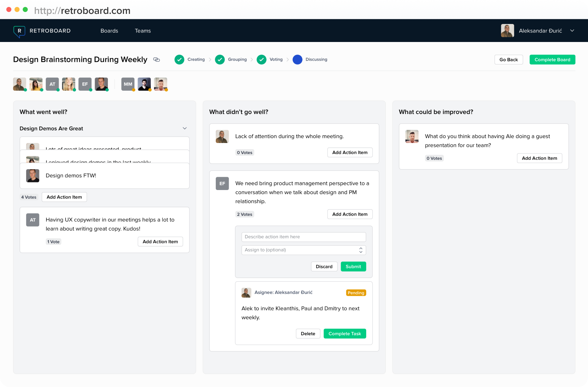The height and width of the screenshot is (387, 588).
Task: Toggle vote on the lack of attention card
Action: pyautogui.click(x=245, y=152)
